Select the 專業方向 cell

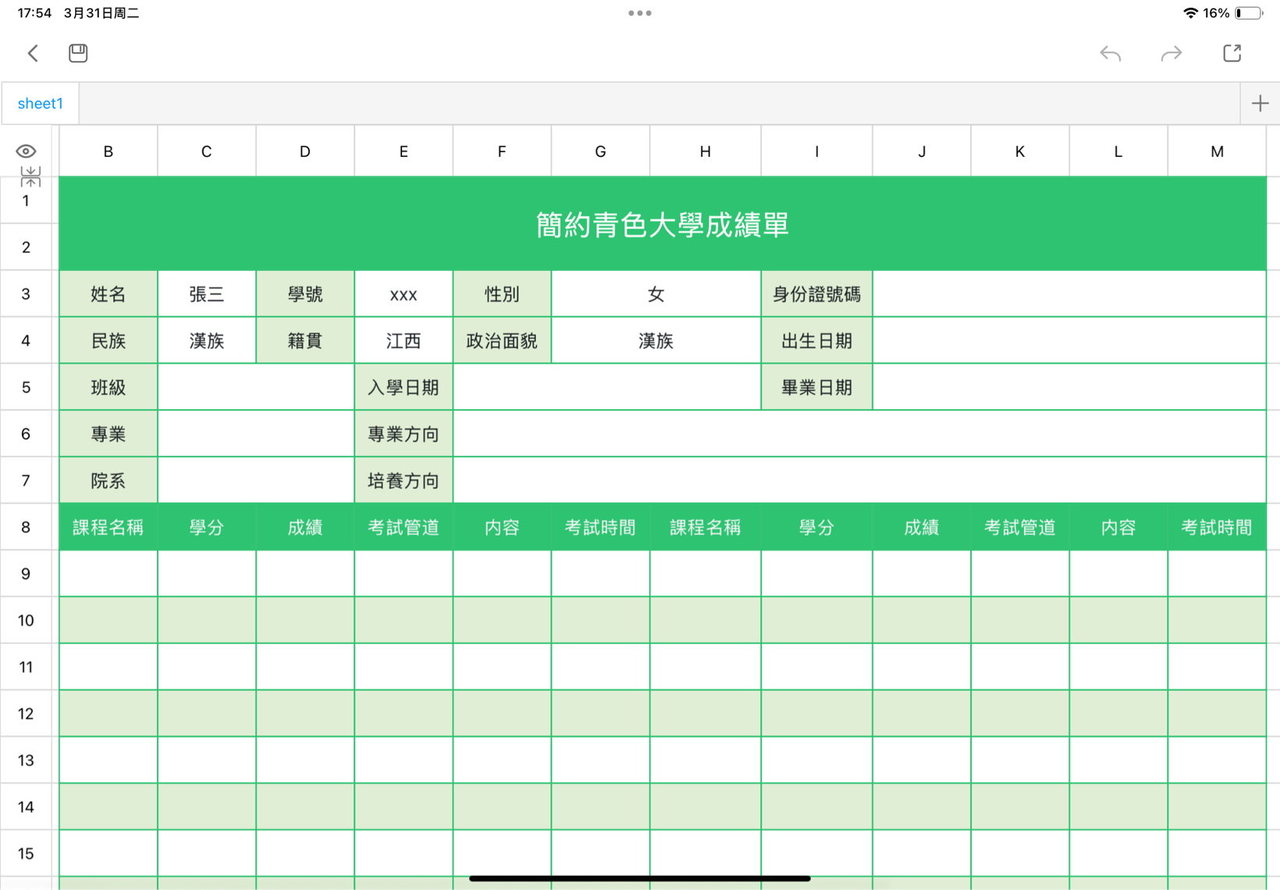(404, 434)
